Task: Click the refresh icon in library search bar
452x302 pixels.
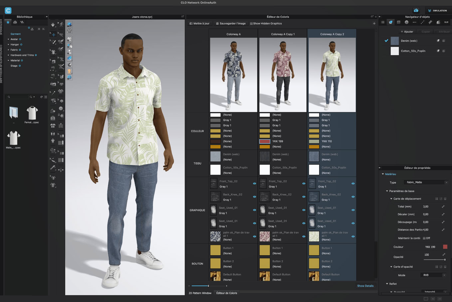Action: click(41, 97)
